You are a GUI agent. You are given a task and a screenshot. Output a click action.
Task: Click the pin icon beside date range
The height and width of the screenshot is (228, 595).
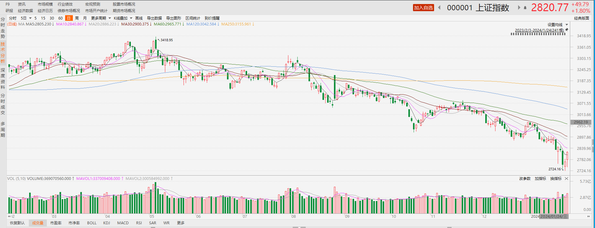[x=567, y=30]
